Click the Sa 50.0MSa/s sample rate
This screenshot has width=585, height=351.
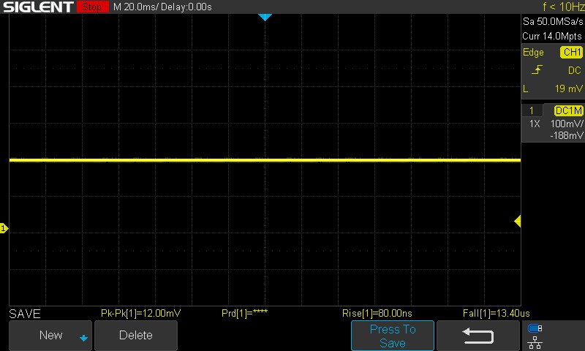[553, 21]
